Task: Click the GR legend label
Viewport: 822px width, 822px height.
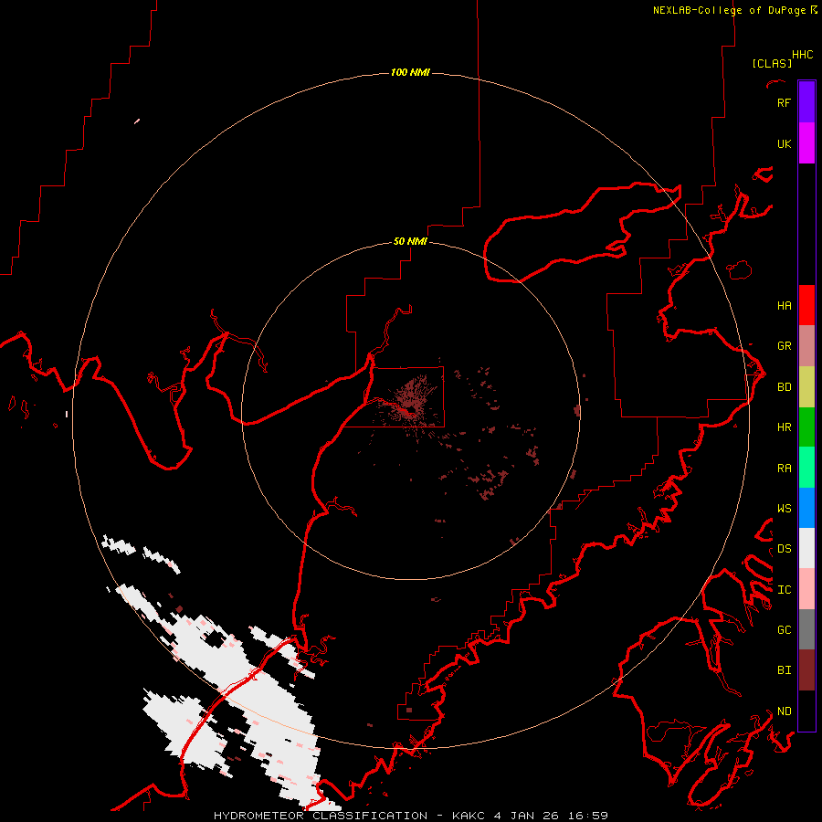Action: (784, 346)
